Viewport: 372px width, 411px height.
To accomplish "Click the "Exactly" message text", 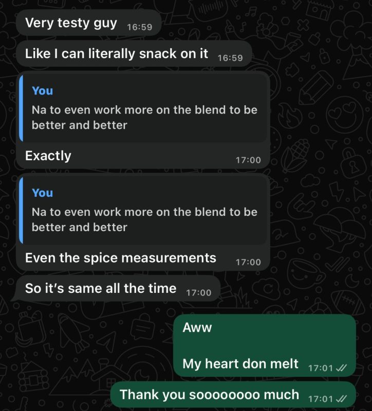I will point(48,156).
